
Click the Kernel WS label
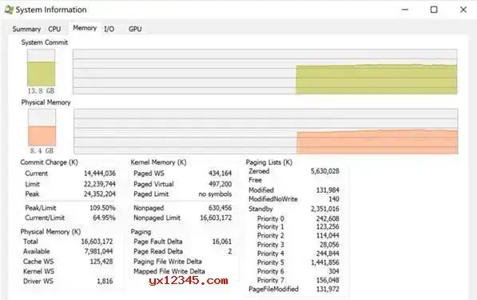pyautogui.click(x=38, y=271)
